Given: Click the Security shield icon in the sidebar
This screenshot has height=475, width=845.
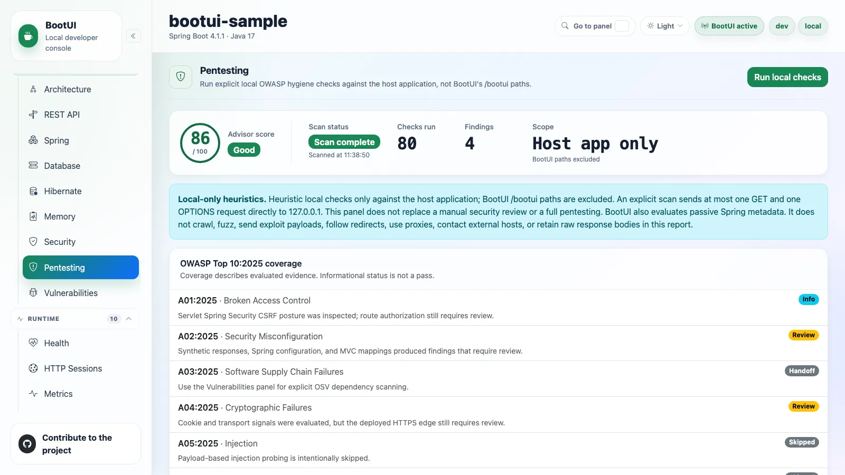Looking at the screenshot, I should [33, 242].
